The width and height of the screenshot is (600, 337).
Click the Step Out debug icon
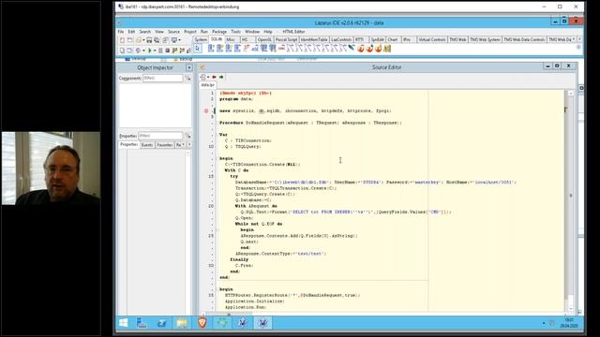(187, 51)
